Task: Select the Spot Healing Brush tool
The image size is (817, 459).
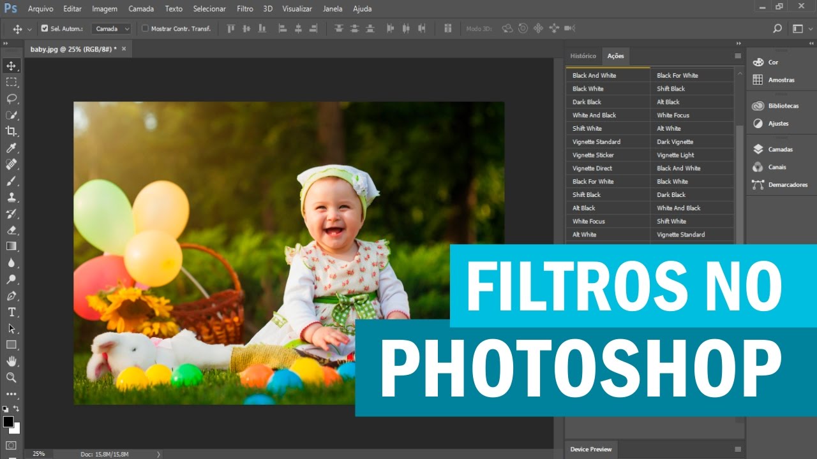Action: [11, 164]
